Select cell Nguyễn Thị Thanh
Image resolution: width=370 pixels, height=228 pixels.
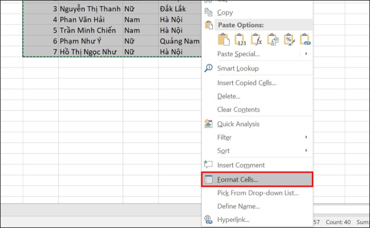pyautogui.click(x=91, y=9)
